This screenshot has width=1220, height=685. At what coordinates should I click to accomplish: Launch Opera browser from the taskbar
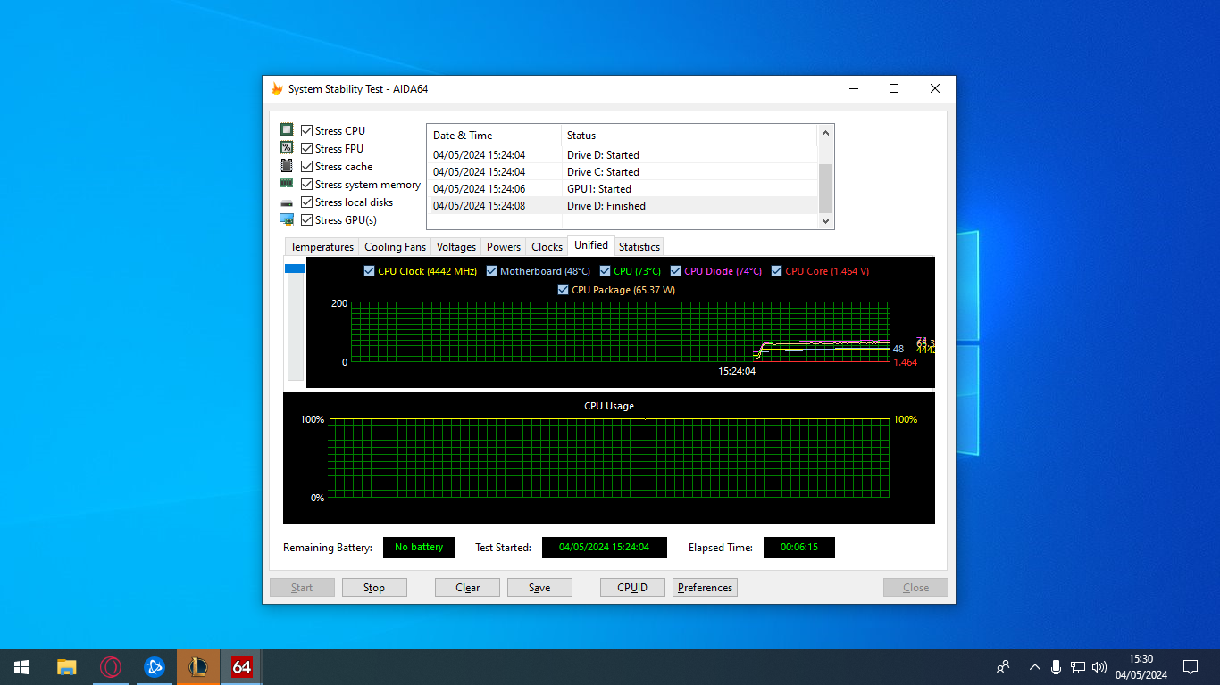tap(111, 667)
